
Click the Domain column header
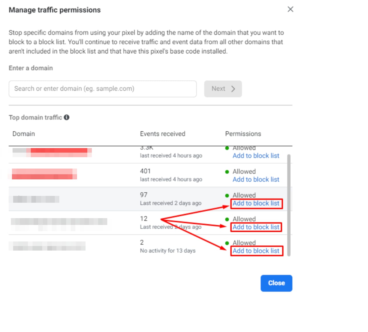pos(24,134)
